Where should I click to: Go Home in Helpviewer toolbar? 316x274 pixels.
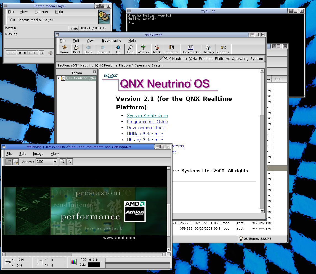pos(64,49)
